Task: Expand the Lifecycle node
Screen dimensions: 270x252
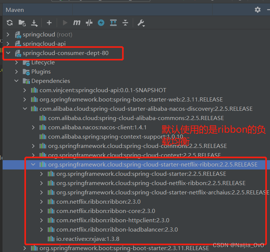Action: click(16, 62)
